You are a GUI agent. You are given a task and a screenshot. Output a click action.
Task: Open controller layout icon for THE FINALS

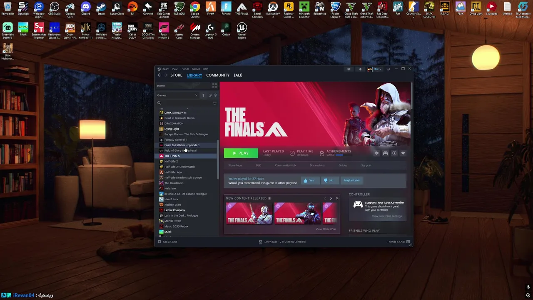click(x=386, y=153)
